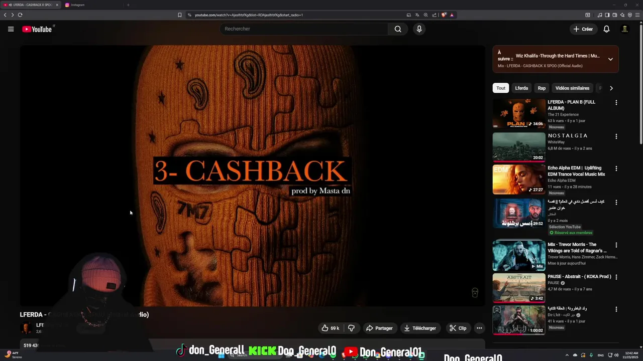Go to the YouTube home logo
This screenshot has height=361, width=643.
(x=37, y=29)
